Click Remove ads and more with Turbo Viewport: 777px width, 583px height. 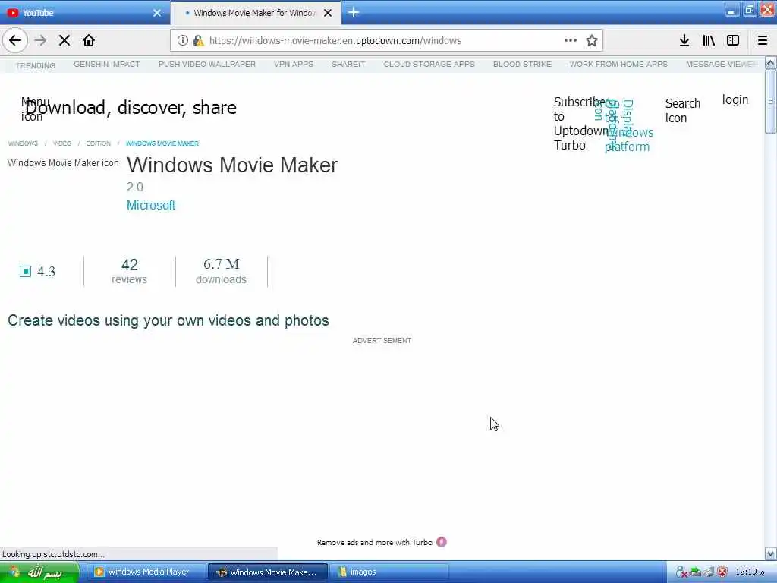(x=375, y=542)
